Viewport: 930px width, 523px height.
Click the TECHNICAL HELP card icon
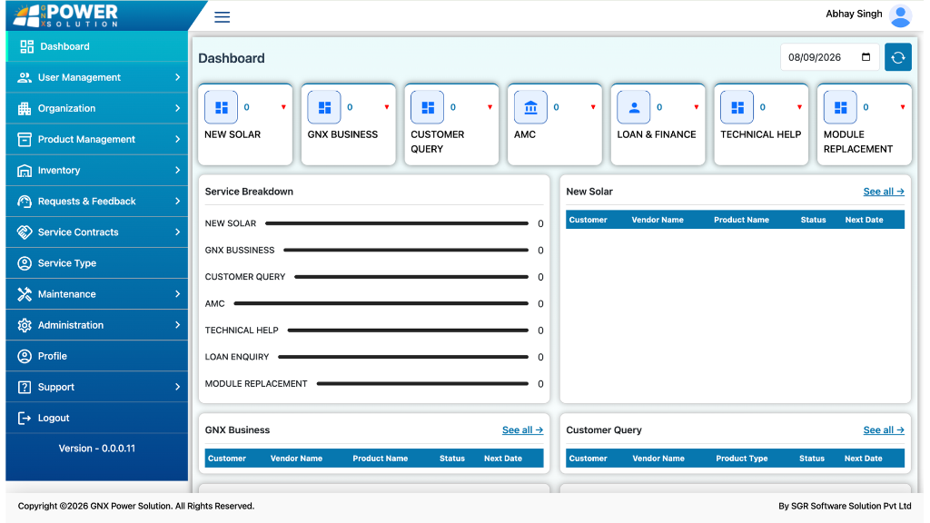point(737,107)
